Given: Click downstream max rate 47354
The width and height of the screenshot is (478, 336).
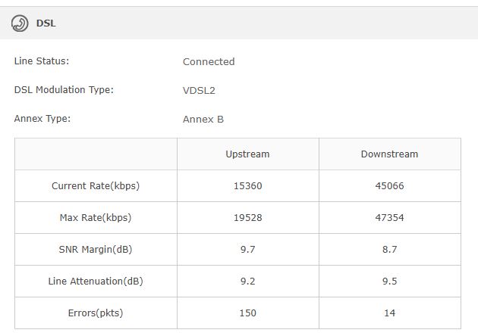Looking at the screenshot, I should point(389,218).
